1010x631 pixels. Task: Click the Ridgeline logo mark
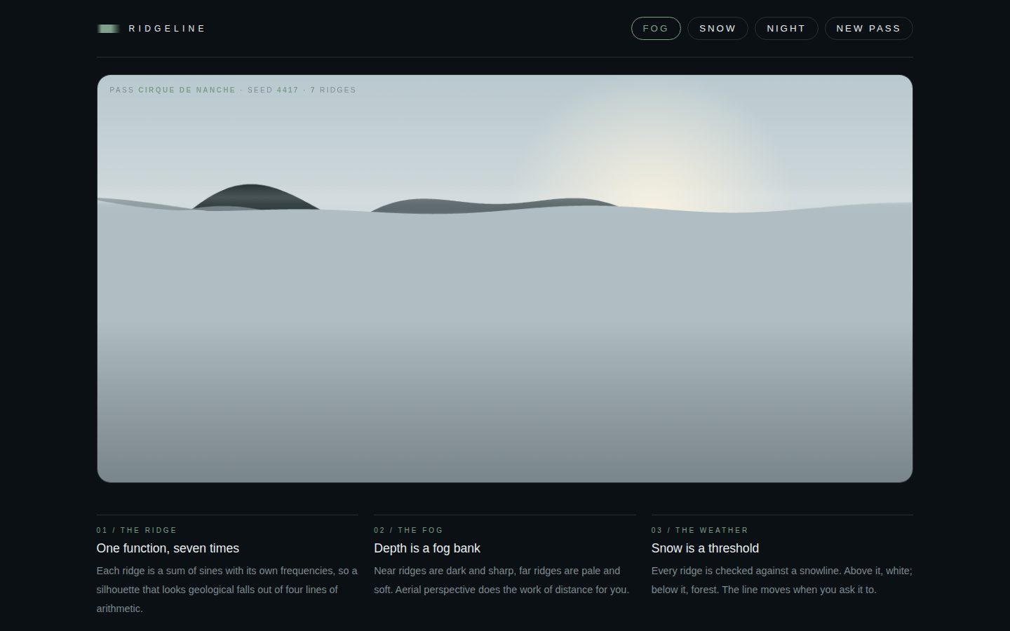(108, 29)
